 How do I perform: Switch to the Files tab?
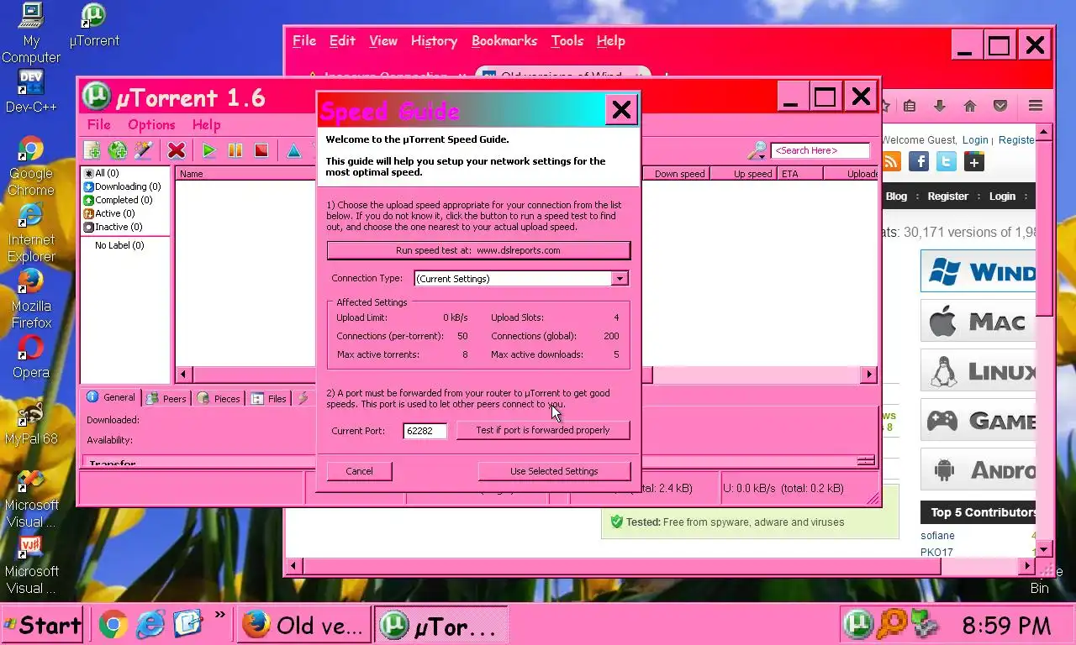pos(268,398)
